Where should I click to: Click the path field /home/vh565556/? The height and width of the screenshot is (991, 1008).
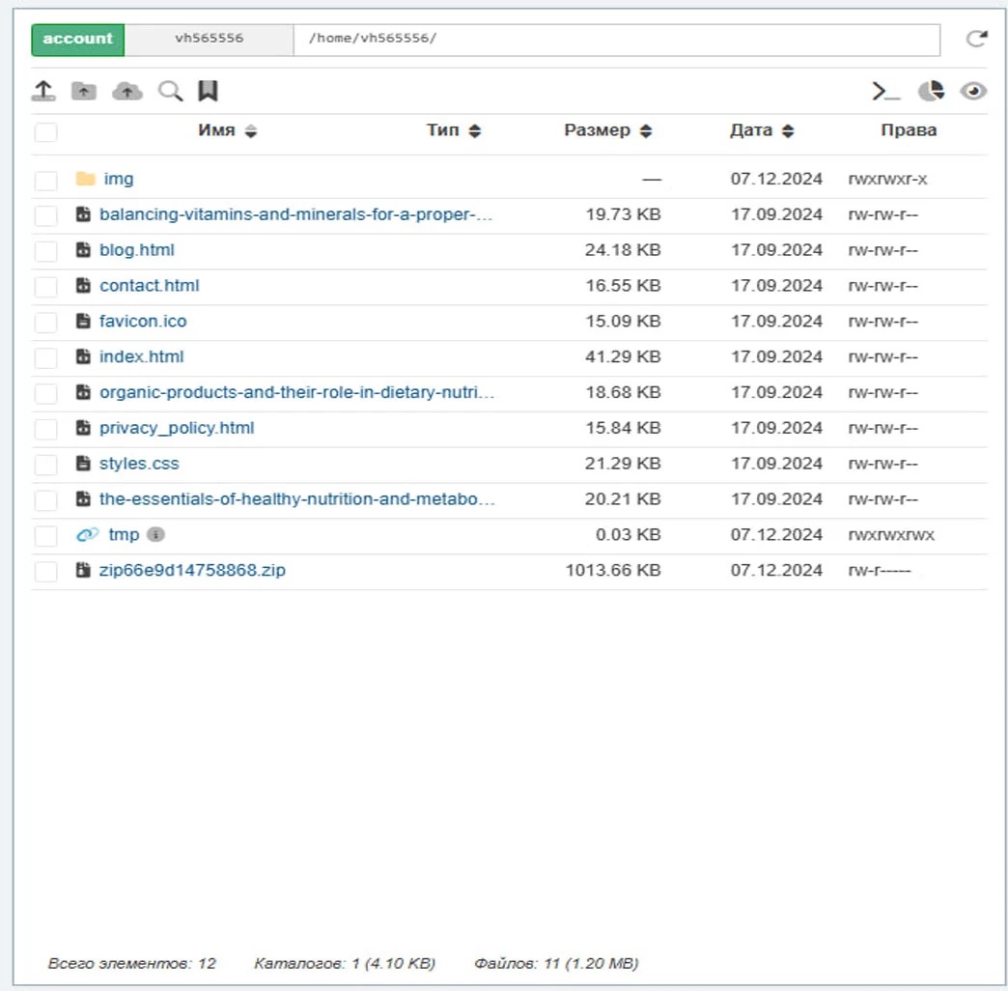pyautogui.click(x=616, y=39)
